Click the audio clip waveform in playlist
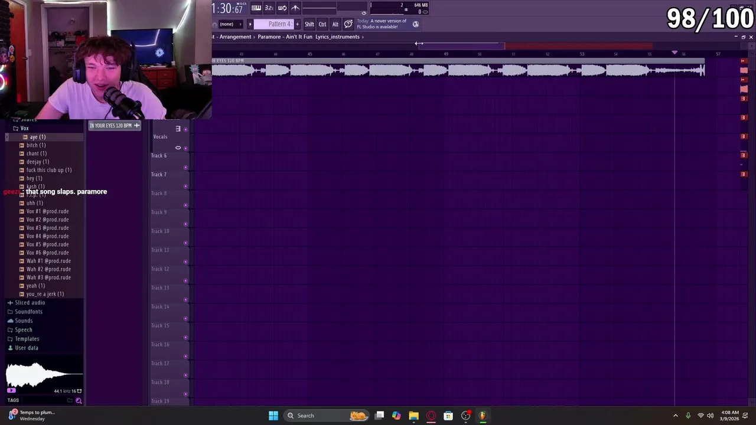The image size is (756, 425). click(x=458, y=70)
